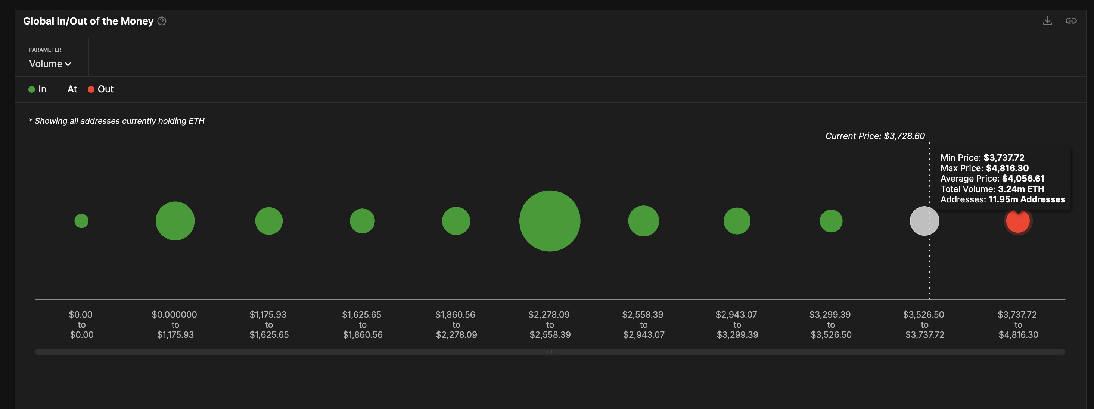Click the axis label $3,299.39 to $3,526.50
The image size is (1094, 409).
tap(831, 325)
